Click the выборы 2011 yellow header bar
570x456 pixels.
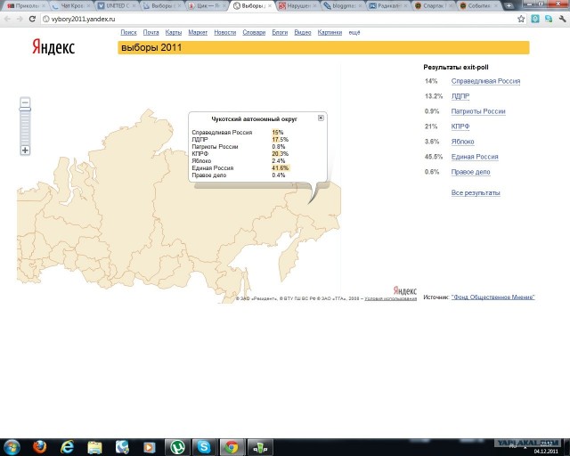click(323, 47)
